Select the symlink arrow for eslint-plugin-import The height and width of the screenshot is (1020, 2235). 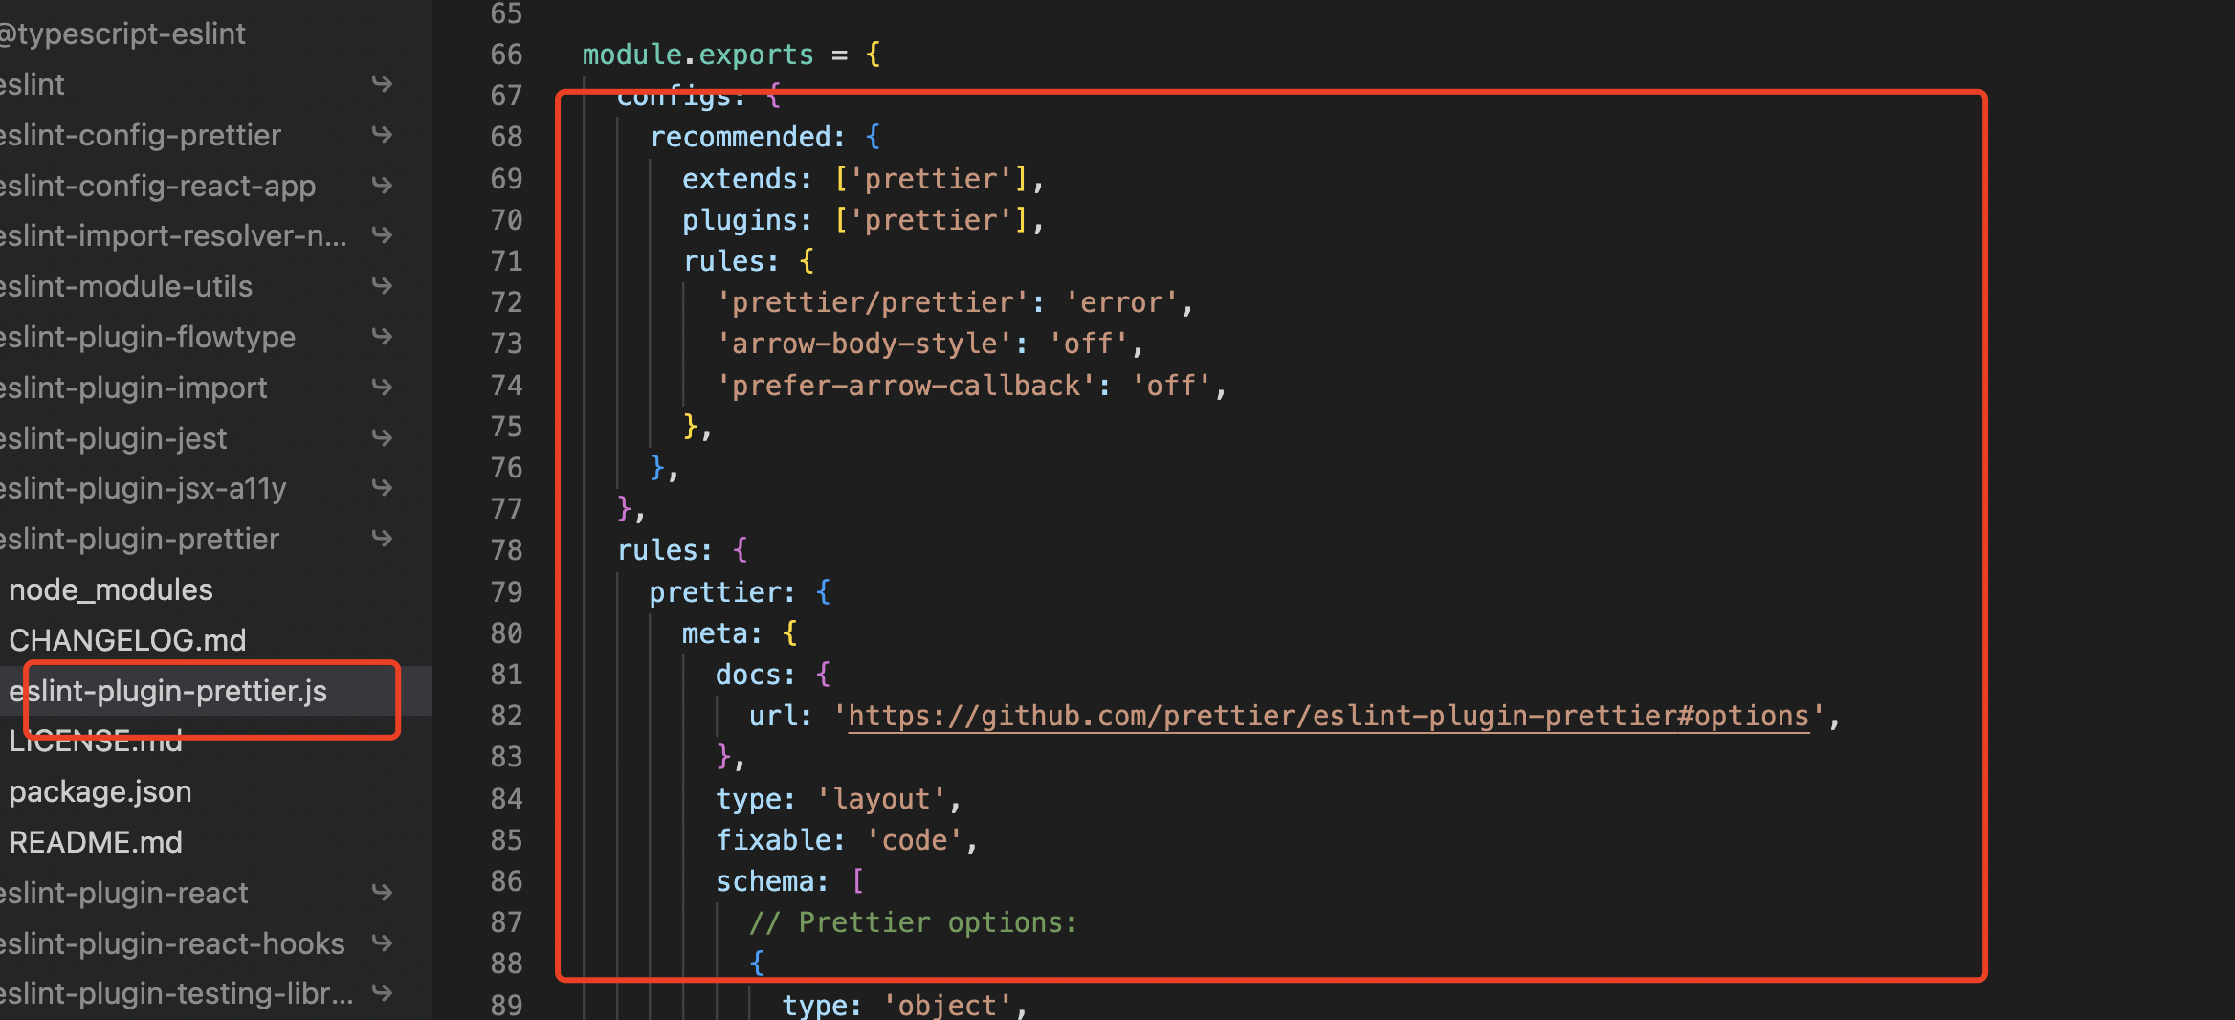tap(382, 387)
